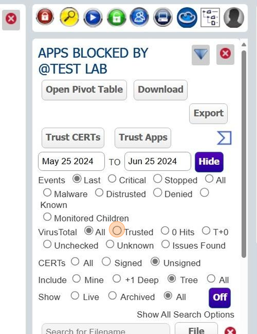Click the vertical scrollbar of the panel

(x=244, y=151)
